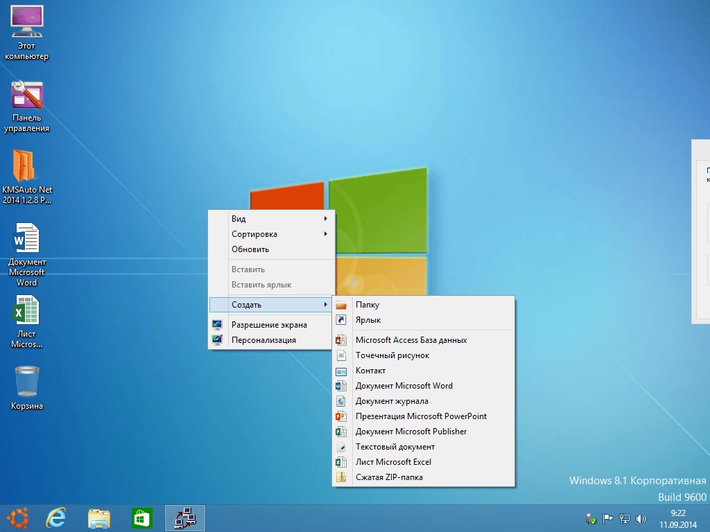Click the Текстовый документ icon

pyautogui.click(x=341, y=447)
